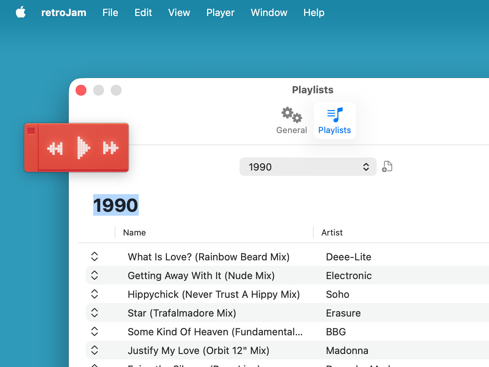Click the rewind button on mini player
This screenshot has width=489, height=367.
click(55, 148)
